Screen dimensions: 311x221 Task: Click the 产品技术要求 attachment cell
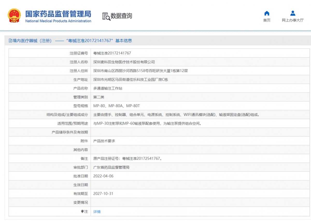tap(104, 141)
